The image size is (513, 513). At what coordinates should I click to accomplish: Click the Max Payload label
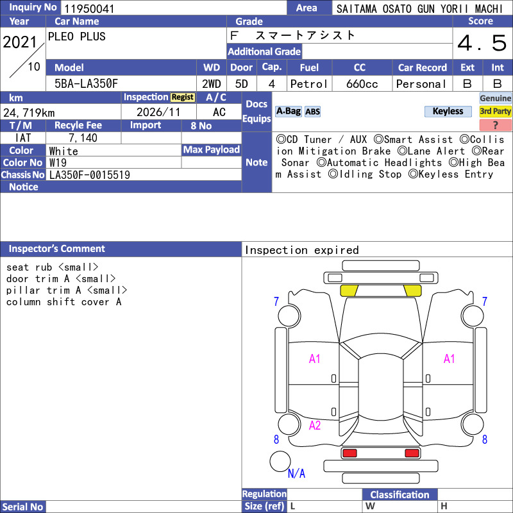[x=212, y=150]
